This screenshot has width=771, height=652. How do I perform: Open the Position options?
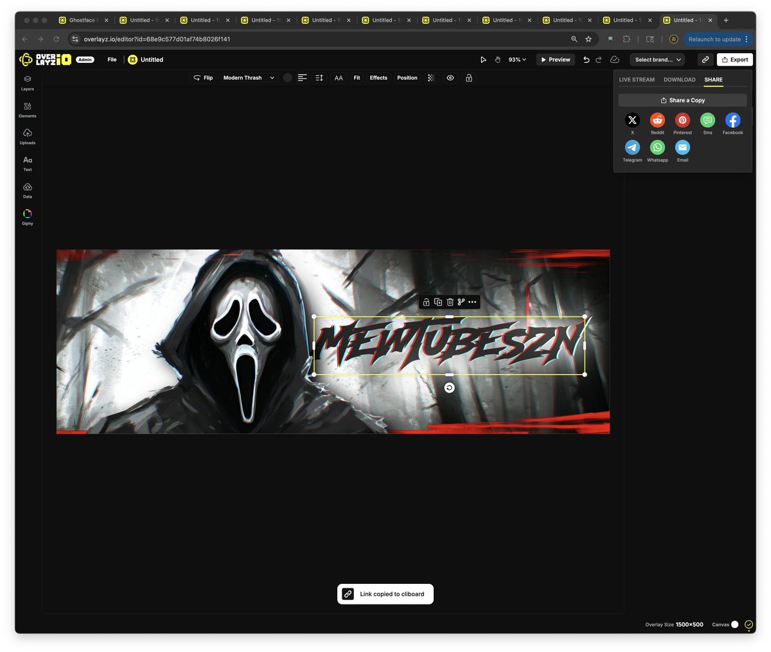point(407,78)
